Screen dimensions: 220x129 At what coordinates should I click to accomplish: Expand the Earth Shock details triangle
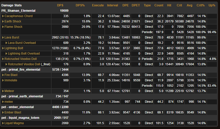pyautogui.click(x=3, y=21)
